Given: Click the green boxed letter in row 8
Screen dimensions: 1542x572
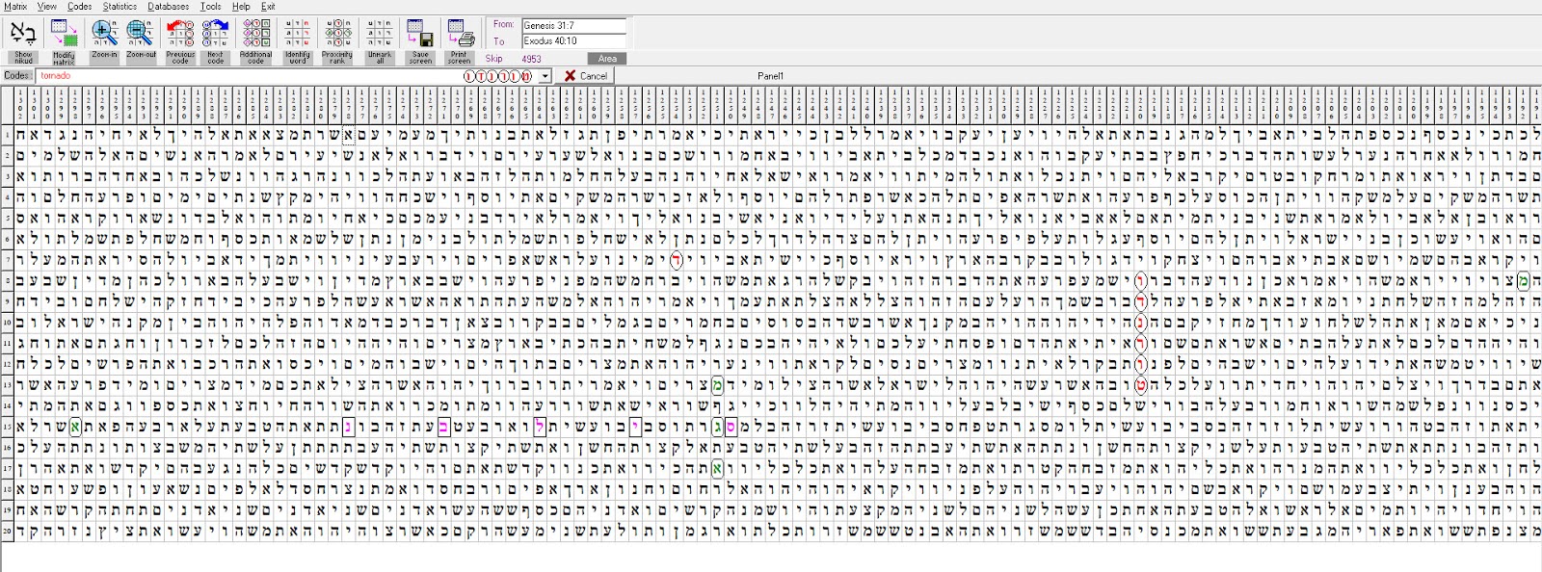Looking at the screenshot, I should tap(1523, 280).
